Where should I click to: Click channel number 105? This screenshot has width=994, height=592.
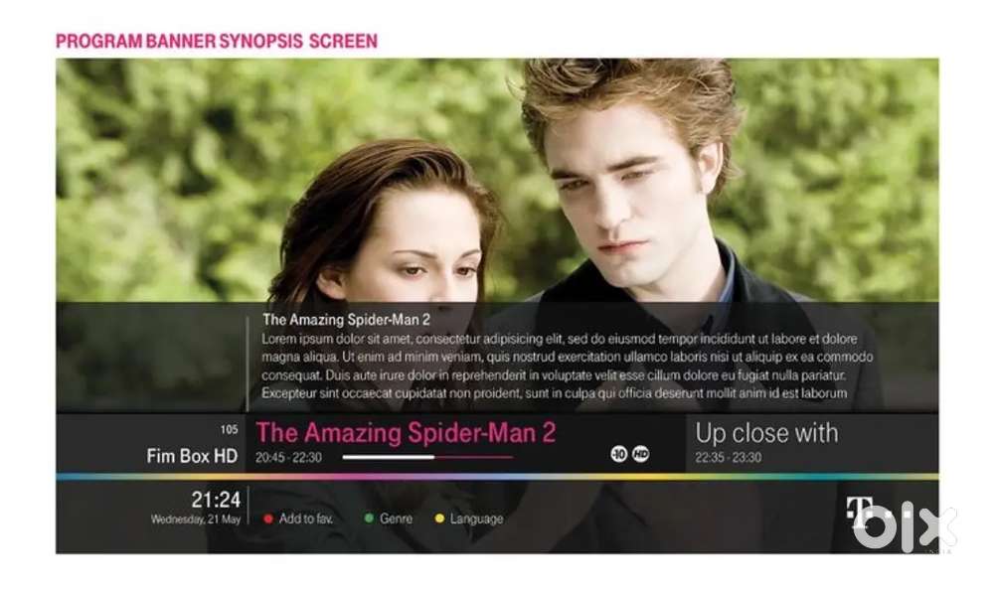pos(229,429)
